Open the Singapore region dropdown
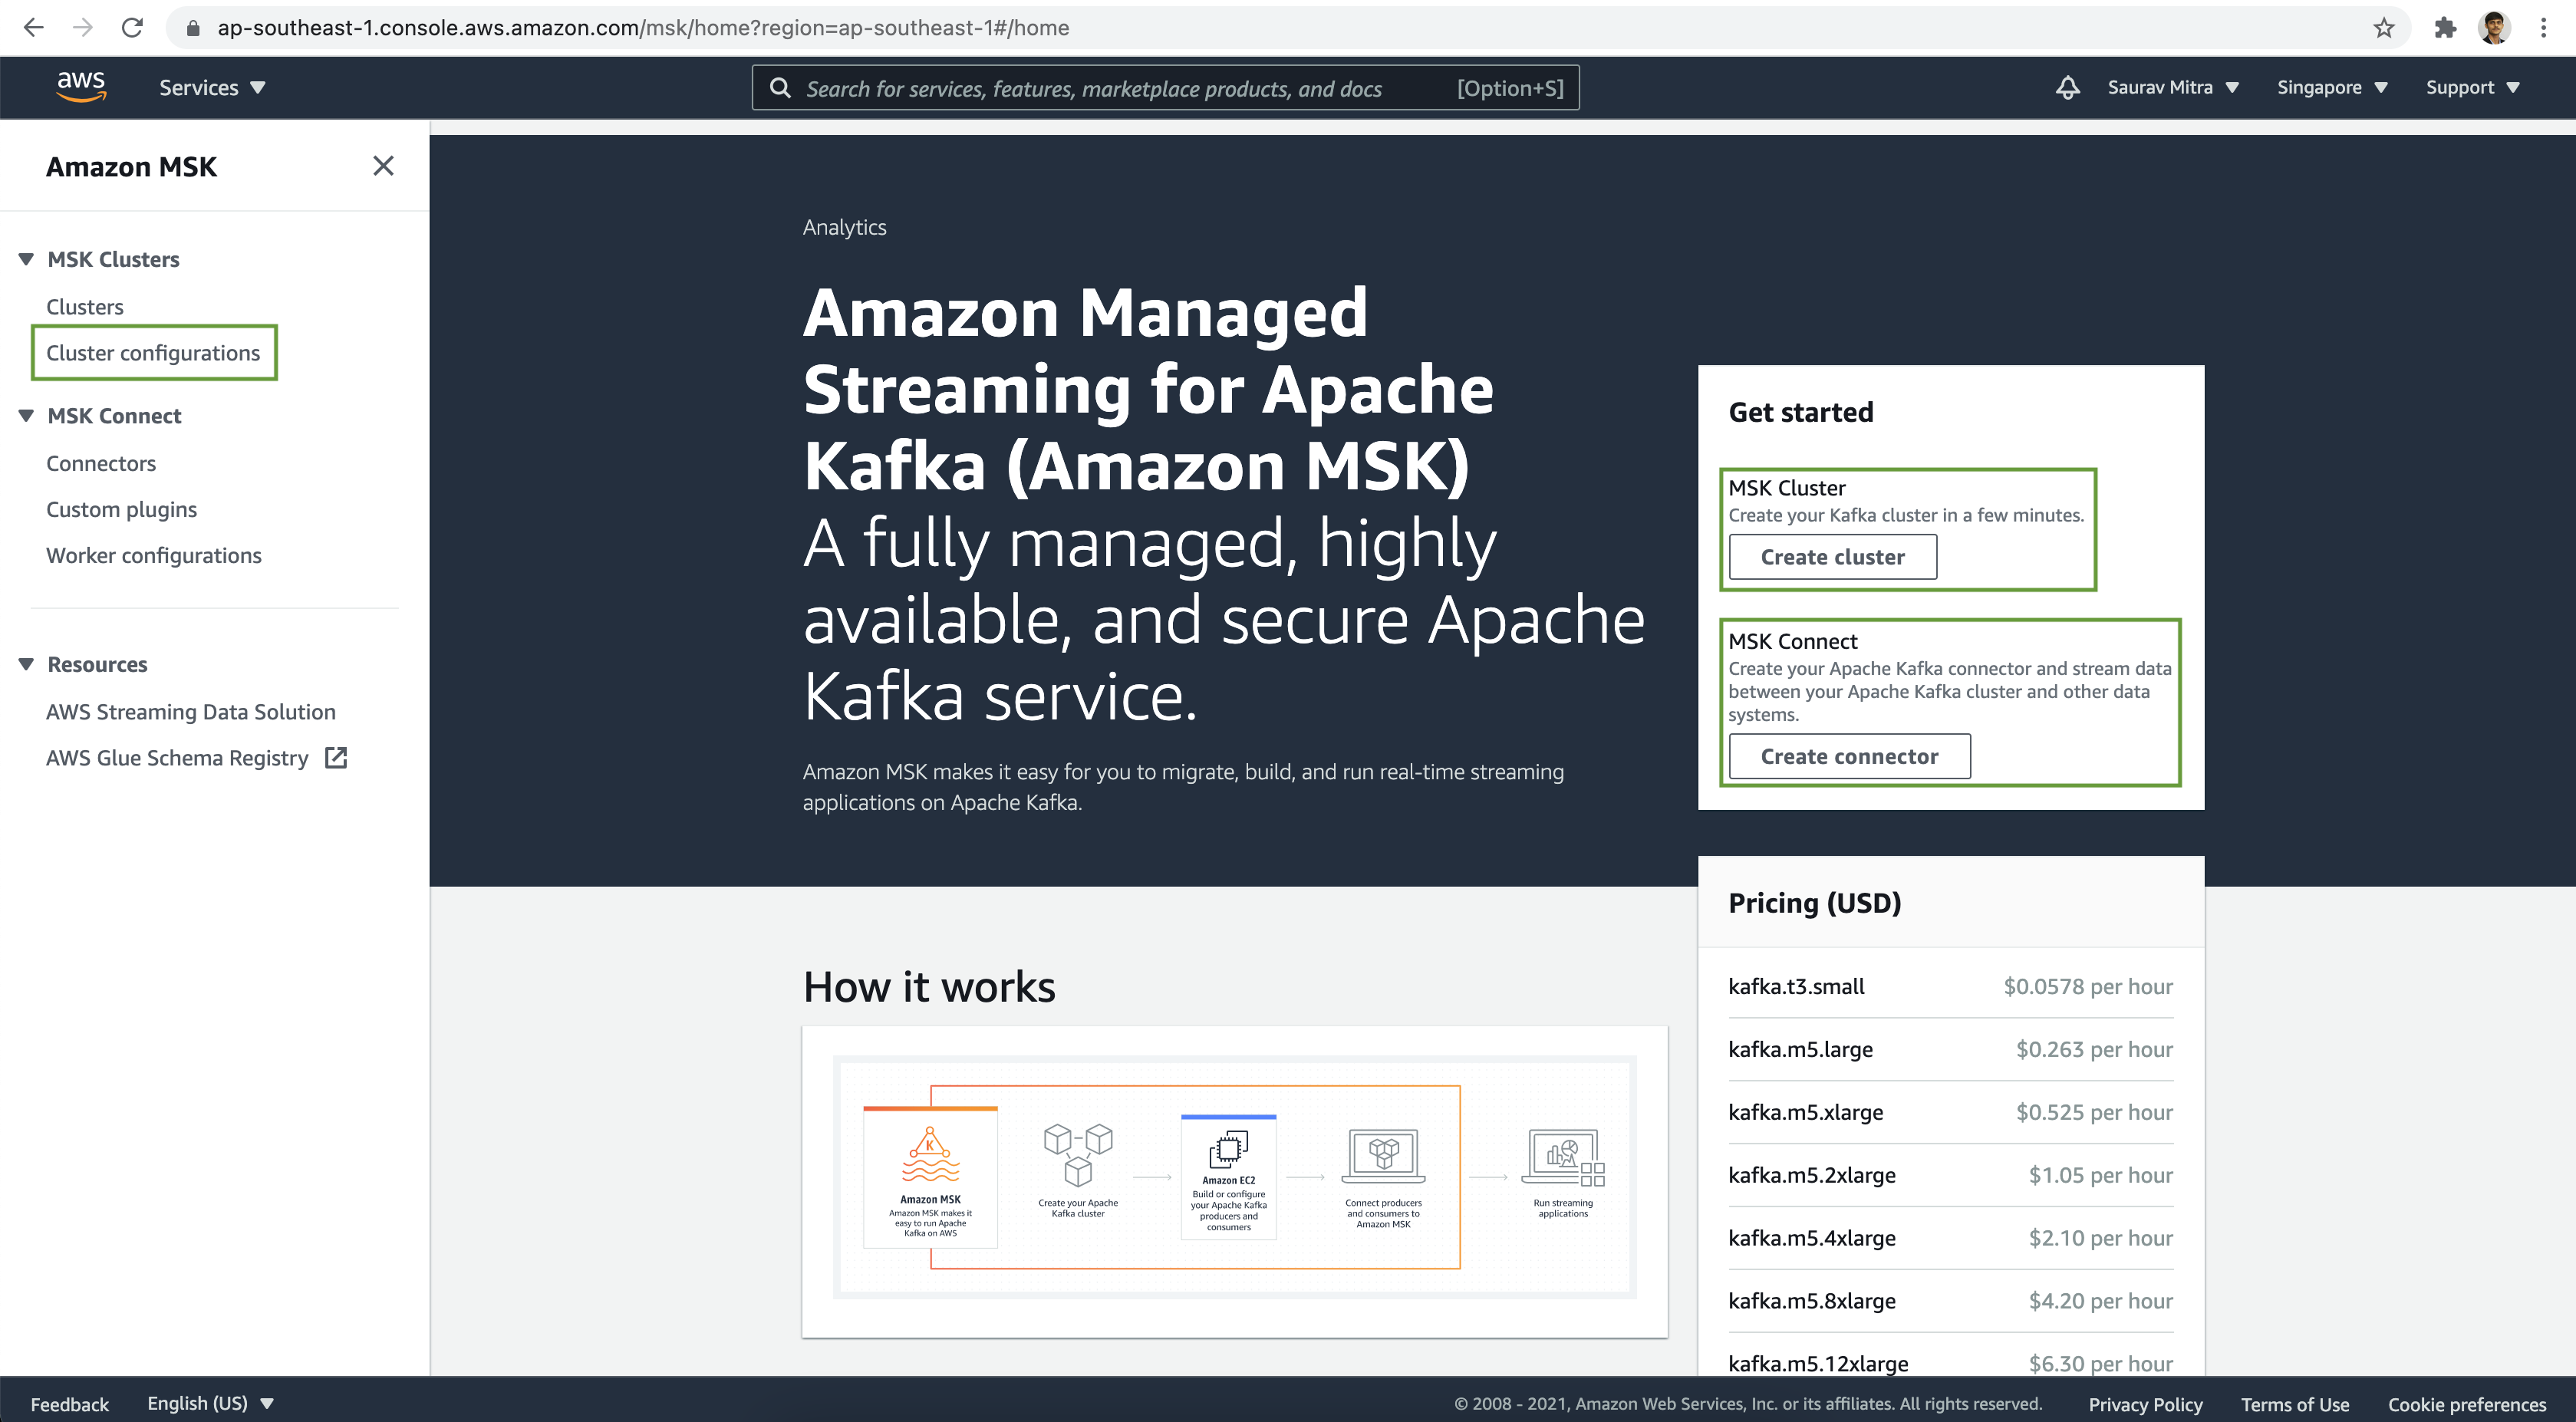 [x=2332, y=88]
